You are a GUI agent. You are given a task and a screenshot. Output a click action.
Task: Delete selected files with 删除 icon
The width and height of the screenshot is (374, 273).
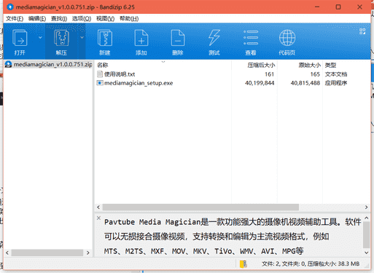click(178, 41)
